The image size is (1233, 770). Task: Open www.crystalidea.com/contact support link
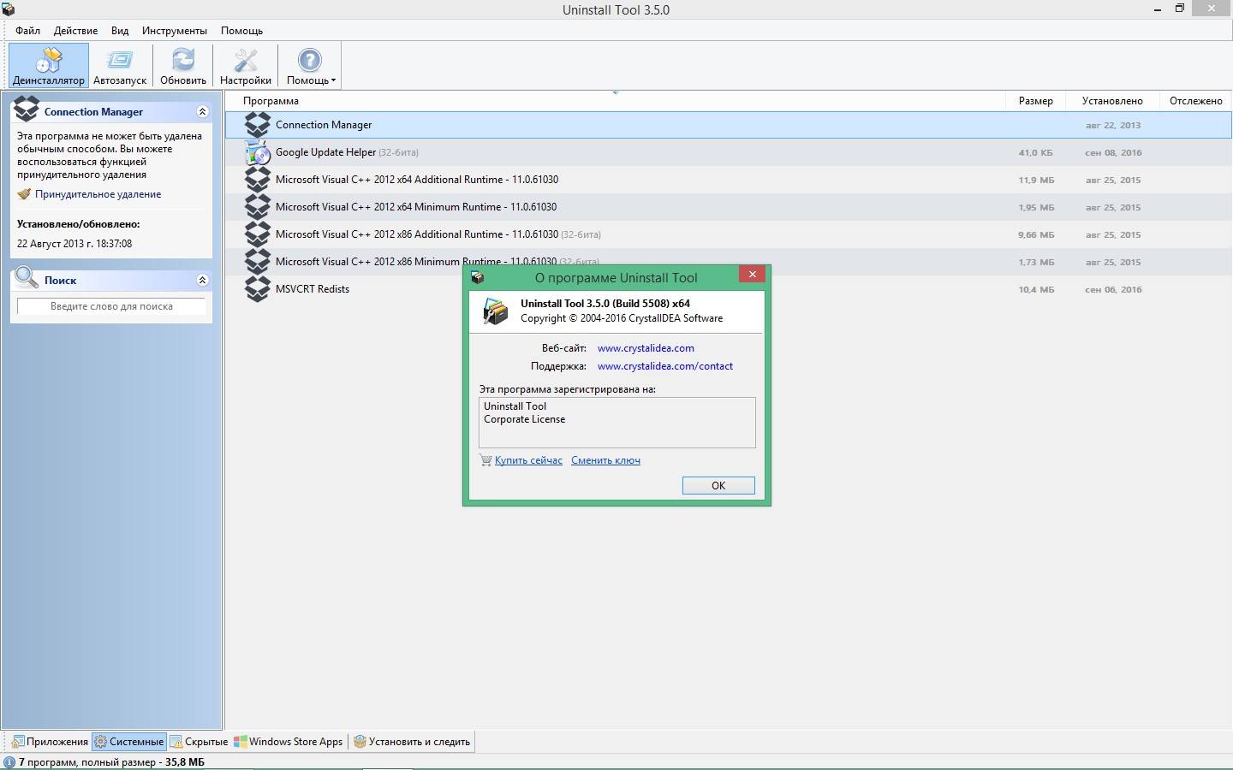click(665, 366)
